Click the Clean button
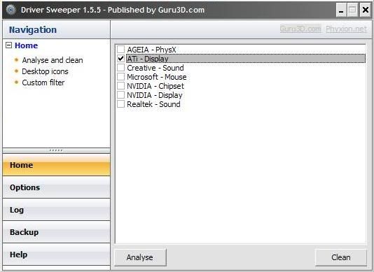 [x=341, y=257]
